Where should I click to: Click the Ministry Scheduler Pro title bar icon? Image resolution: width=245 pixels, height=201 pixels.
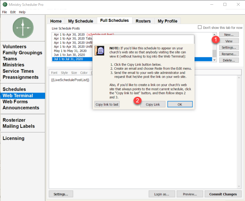tap(5, 5)
